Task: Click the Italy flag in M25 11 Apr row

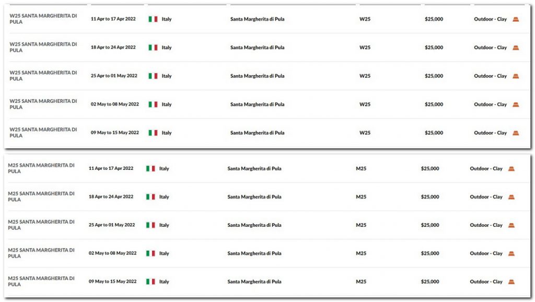Action: click(150, 169)
